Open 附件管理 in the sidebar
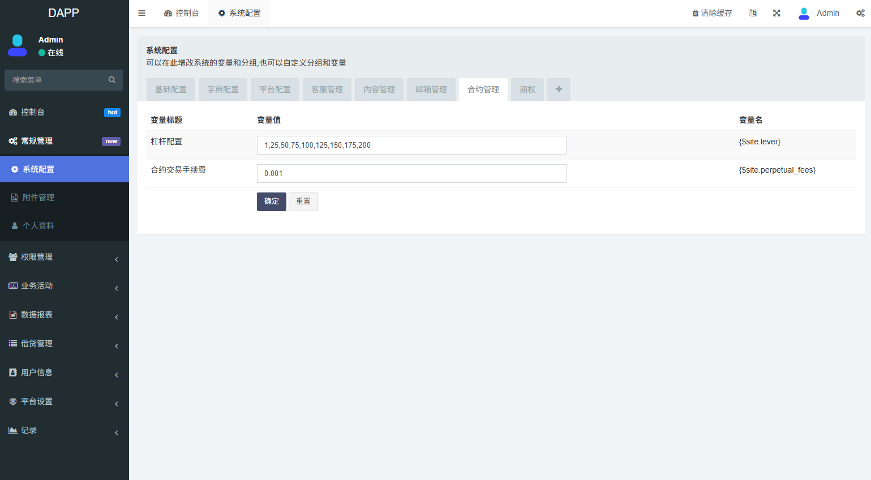The height and width of the screenshot is (480, 871). 38,198
